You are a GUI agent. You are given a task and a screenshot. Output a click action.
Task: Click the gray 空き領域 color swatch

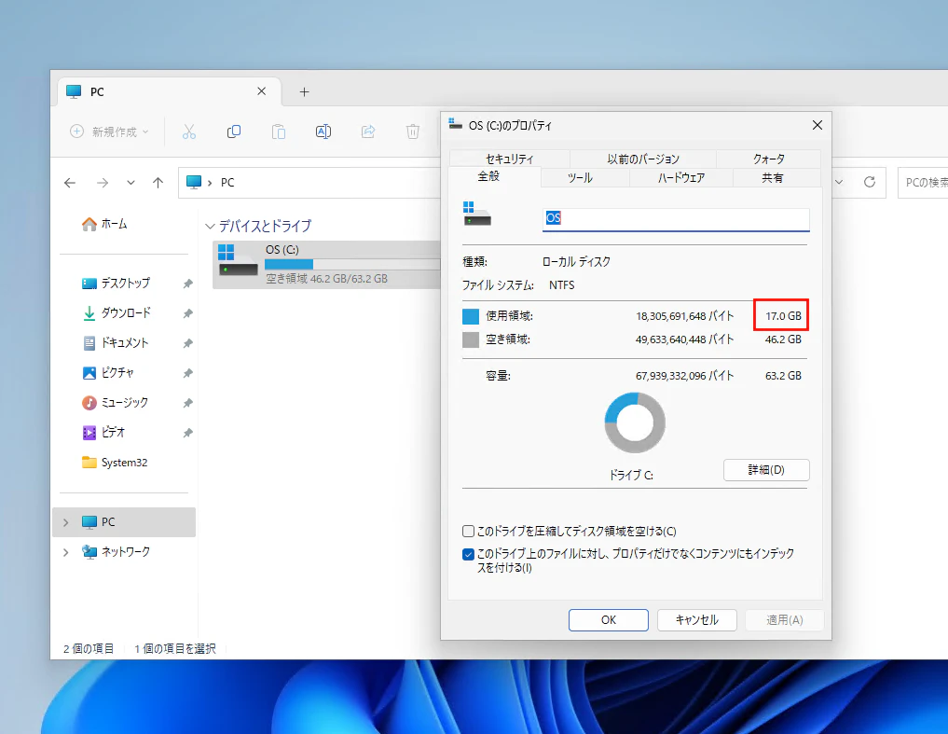pos(471,340)
